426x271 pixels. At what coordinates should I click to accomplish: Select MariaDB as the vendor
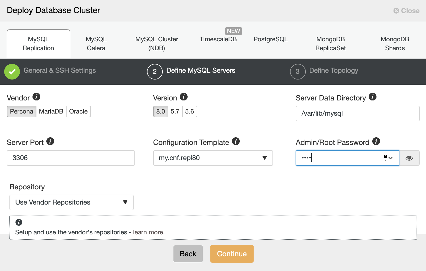tap(51, 111)
